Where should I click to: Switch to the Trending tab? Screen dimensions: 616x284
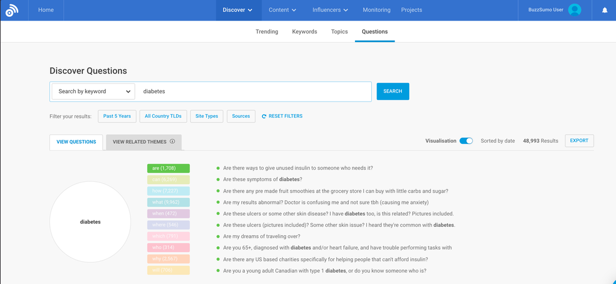(266, 32)
